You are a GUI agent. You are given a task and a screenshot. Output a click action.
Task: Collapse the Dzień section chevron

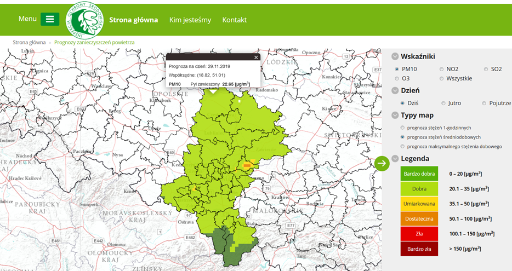click(x=395, y=90)
